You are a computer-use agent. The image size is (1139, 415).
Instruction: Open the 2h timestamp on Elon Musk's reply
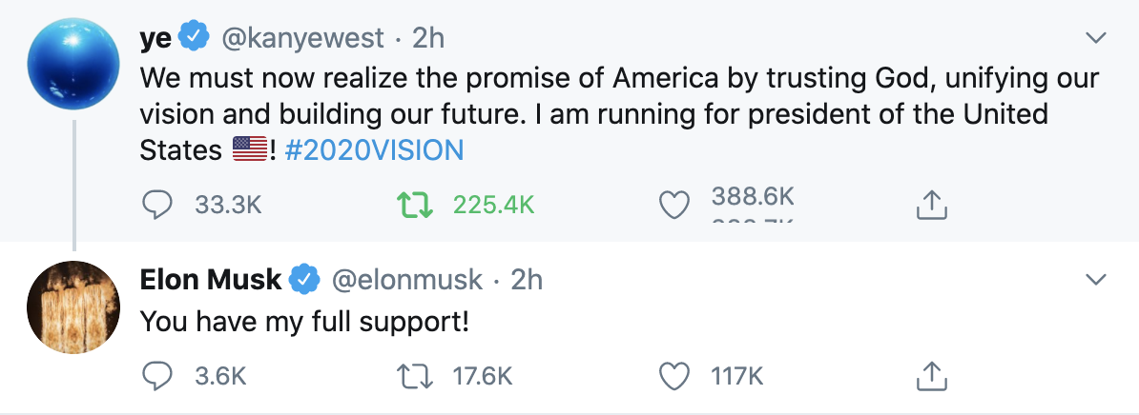[x=527, y=281]
